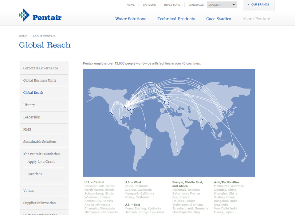Open Supplier Information in the sidebar
The height and width of the screenshot is (215, 295).
[44, 203]
